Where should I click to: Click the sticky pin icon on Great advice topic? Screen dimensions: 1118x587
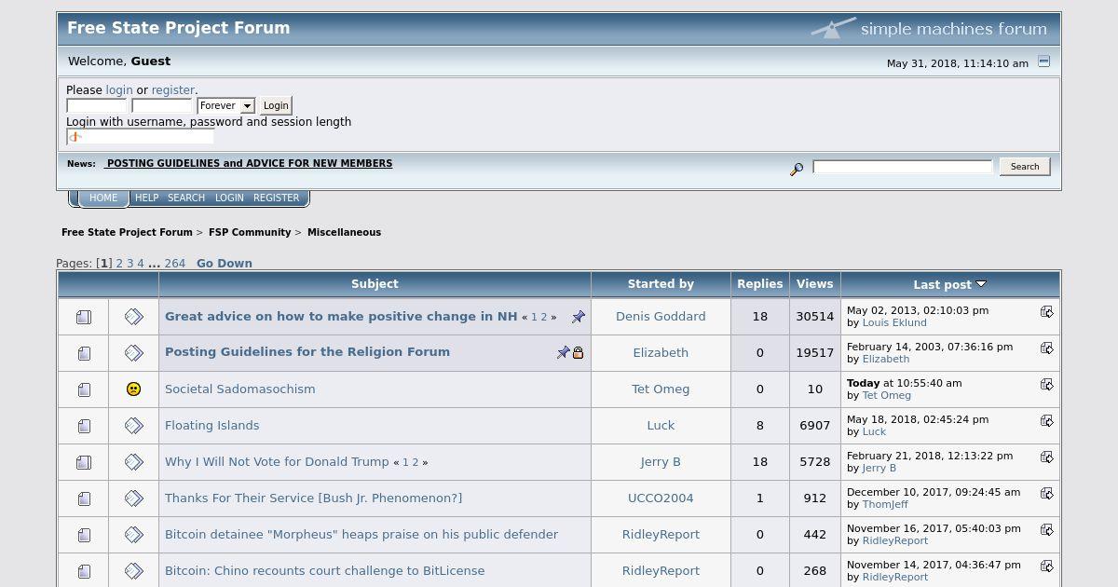click(x=578, y=317)
